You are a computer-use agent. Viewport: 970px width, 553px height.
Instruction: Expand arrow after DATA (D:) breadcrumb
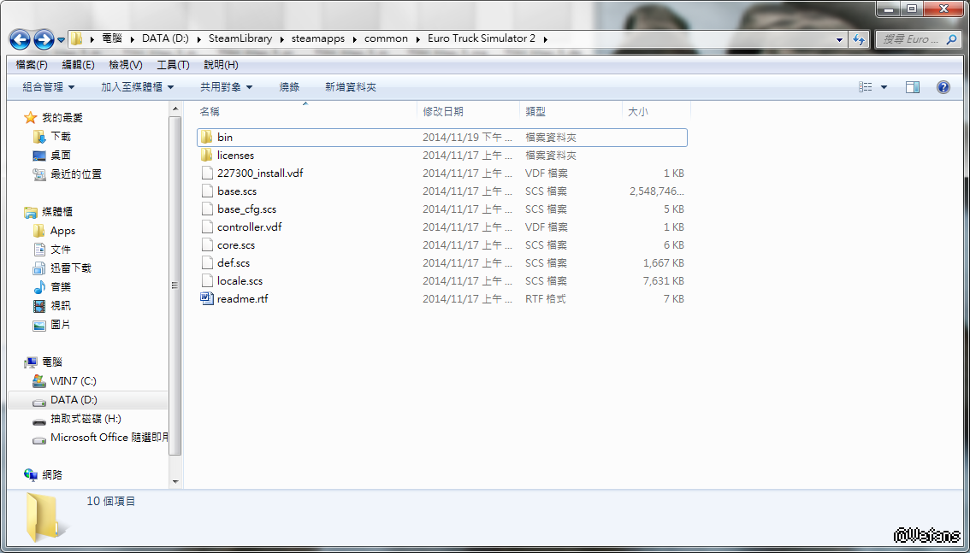[199, 39]
